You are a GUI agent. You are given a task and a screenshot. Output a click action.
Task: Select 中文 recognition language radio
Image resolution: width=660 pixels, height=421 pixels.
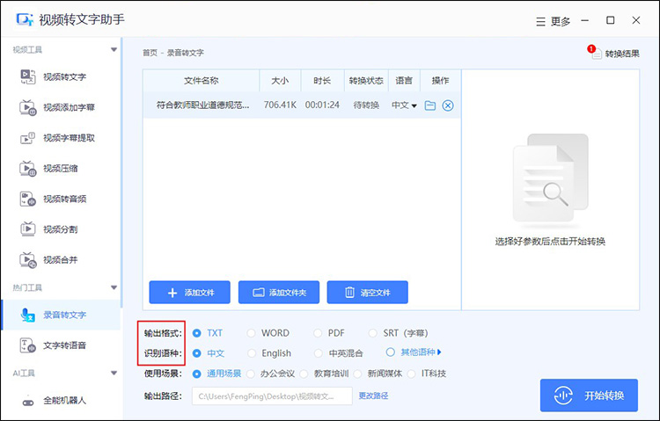coord(196,353)
